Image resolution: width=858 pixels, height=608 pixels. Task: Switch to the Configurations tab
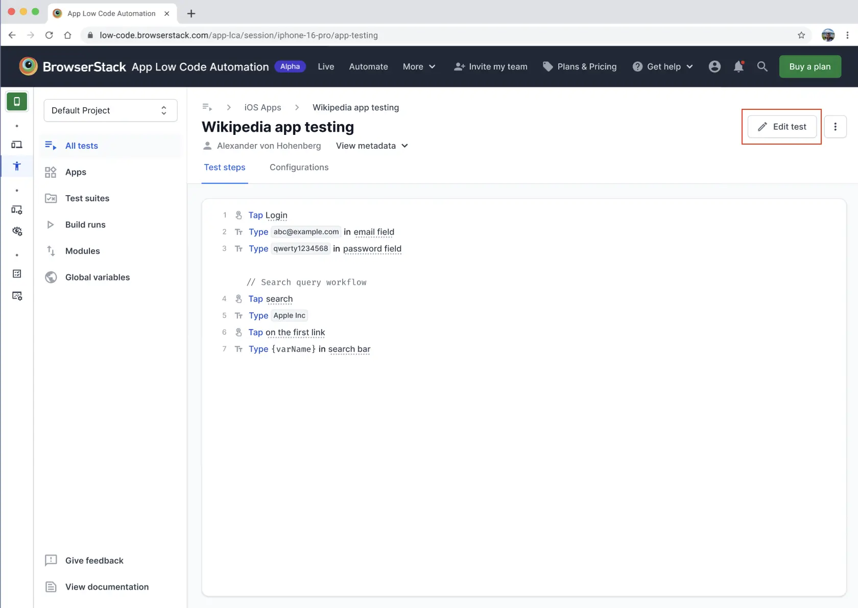(x=299, y=167)
